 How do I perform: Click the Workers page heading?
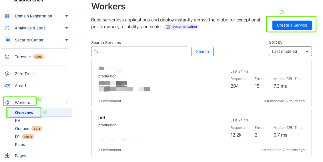pos(108,6)
